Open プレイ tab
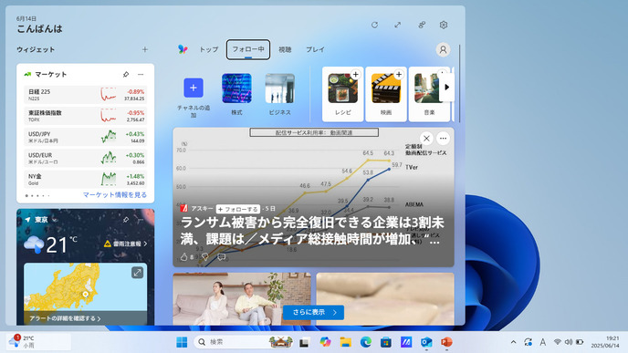This screenshot has width=628, height=353. 315,49
